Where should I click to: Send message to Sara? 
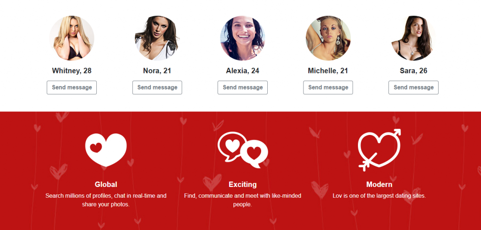[413, 88]
